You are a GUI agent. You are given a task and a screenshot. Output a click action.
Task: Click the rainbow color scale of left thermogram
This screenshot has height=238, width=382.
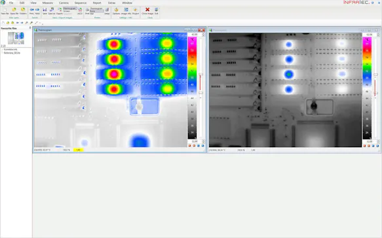192,88
